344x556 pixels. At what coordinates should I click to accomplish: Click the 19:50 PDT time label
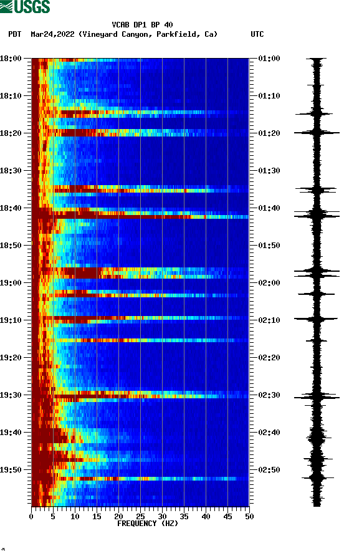pyautogui.click(x=11, y=470)
